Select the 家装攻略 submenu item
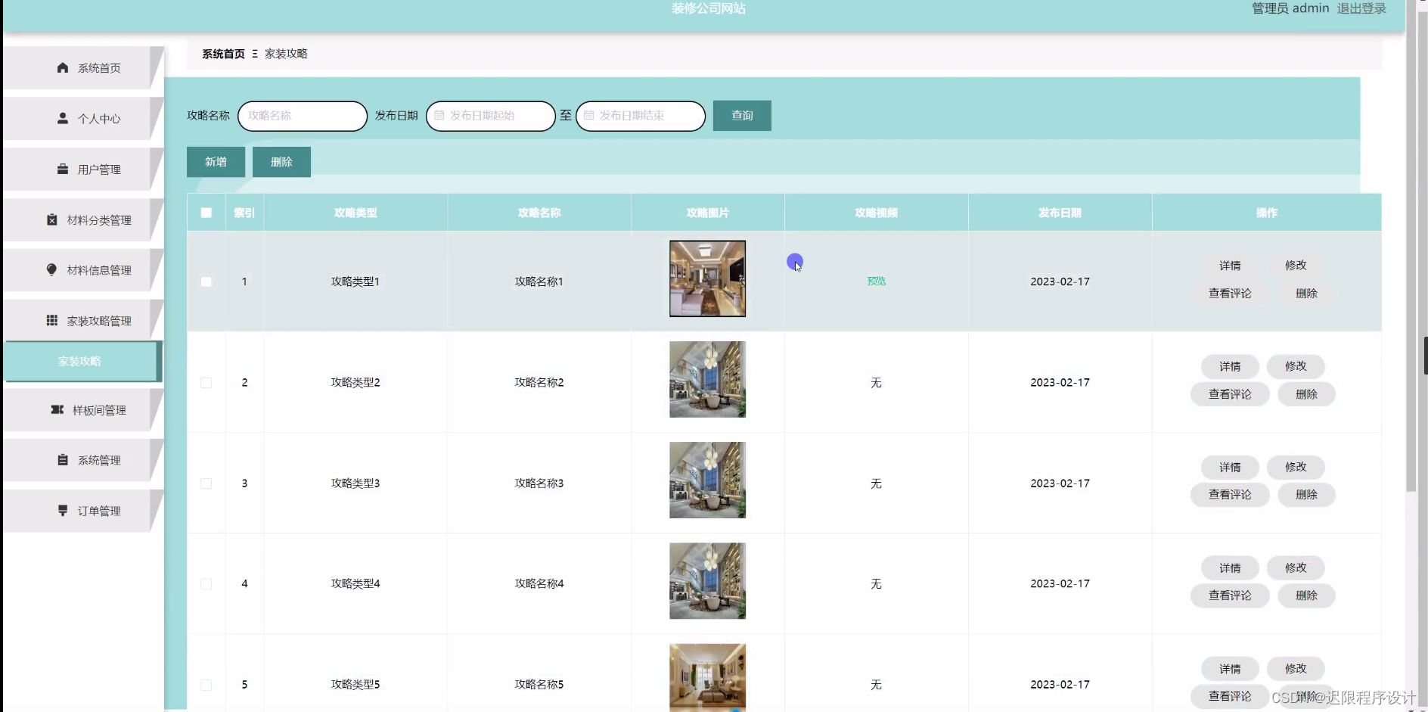Viewport: 1428px width, 712px height. (82, 361)
